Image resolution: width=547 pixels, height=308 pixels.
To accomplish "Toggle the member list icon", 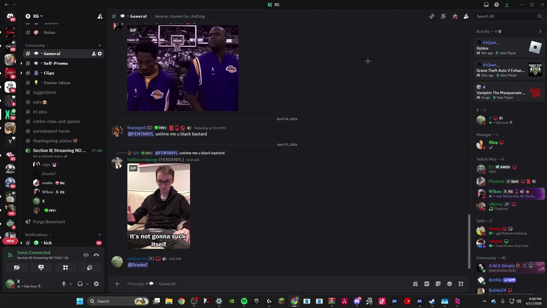I will tap(466, 16).
